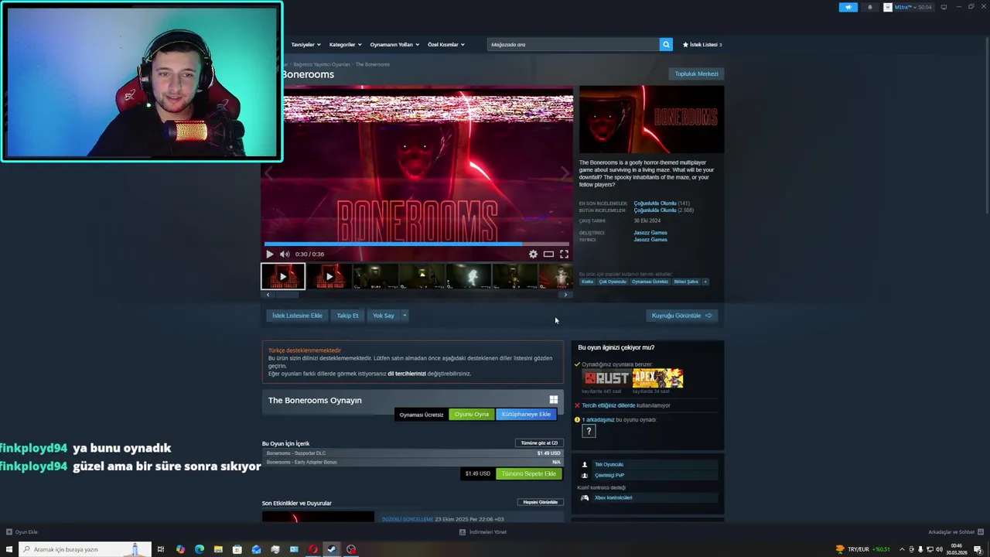
Task: Click the Steam taskbar icon
Action: pyautogui.click(x=332, y=549)
